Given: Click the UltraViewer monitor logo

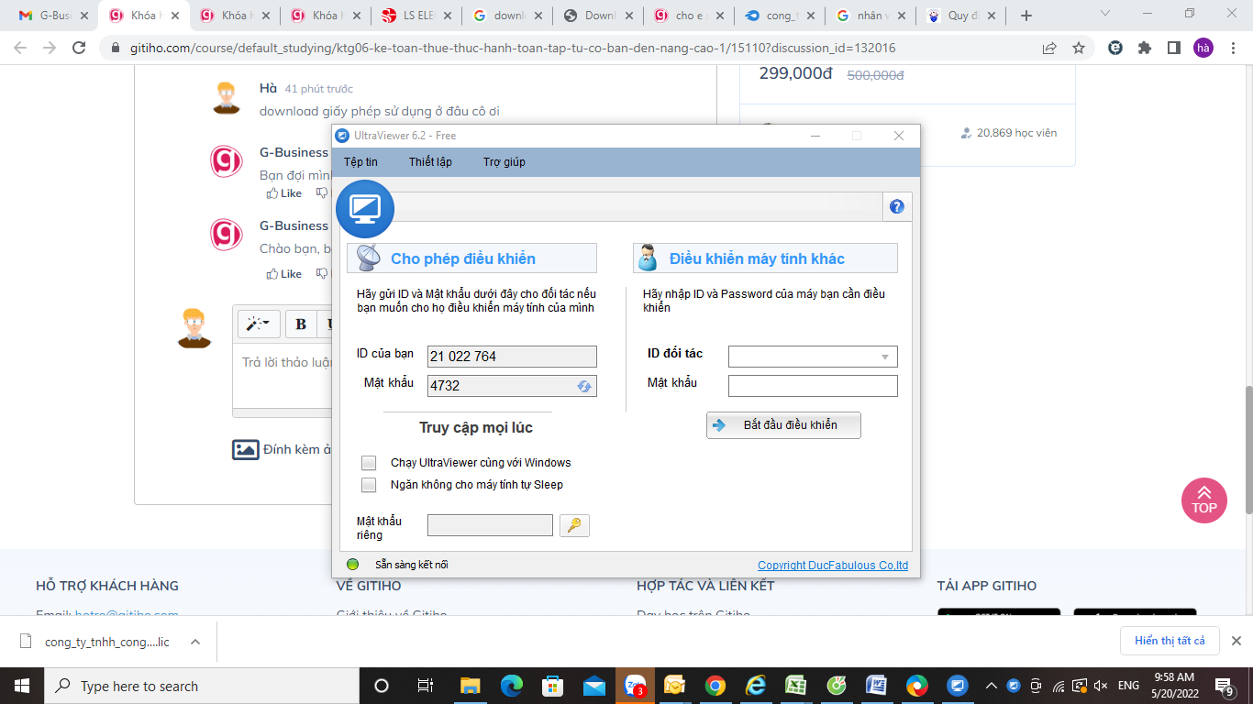Looking at the screenshot, I should tap(365, 209).
